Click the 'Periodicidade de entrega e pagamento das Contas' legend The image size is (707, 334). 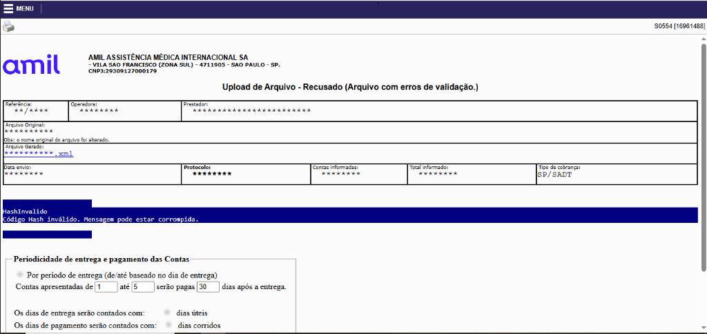click(101, 259)
